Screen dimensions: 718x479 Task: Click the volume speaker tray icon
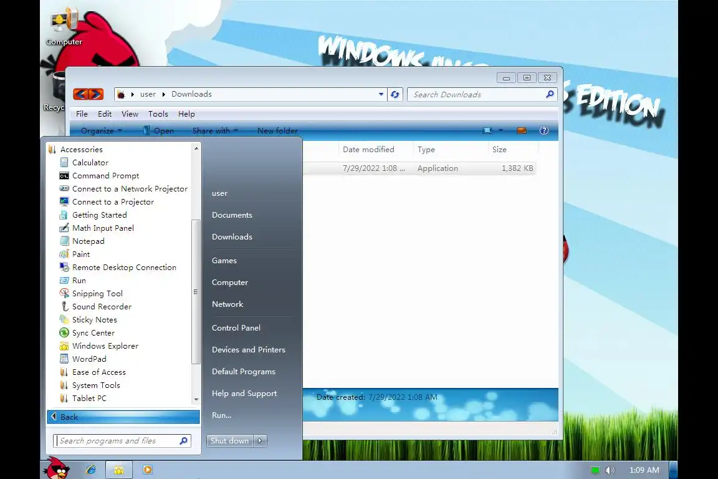[x=610, y=470]
